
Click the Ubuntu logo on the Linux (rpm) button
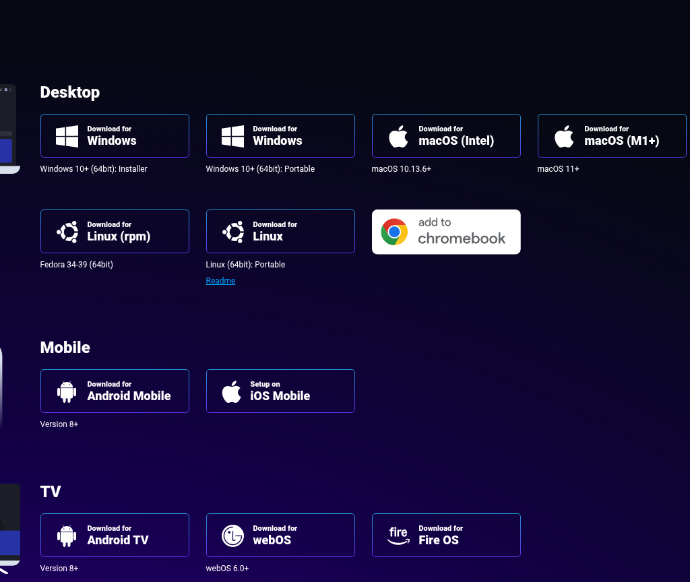coord(67,232)
